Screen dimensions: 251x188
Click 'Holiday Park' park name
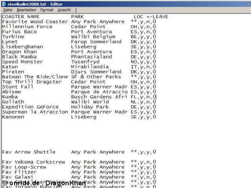pos(90,107)
